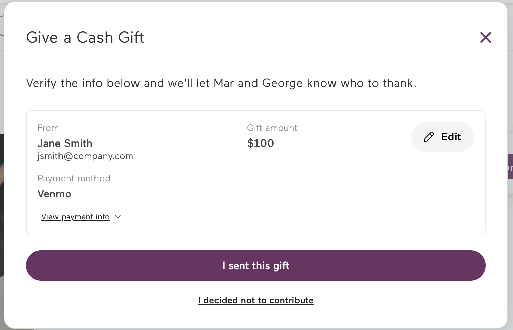Confirm with I sent this gift
The width and height of the screenshot is (513, 330).
[x=256, y=265]
